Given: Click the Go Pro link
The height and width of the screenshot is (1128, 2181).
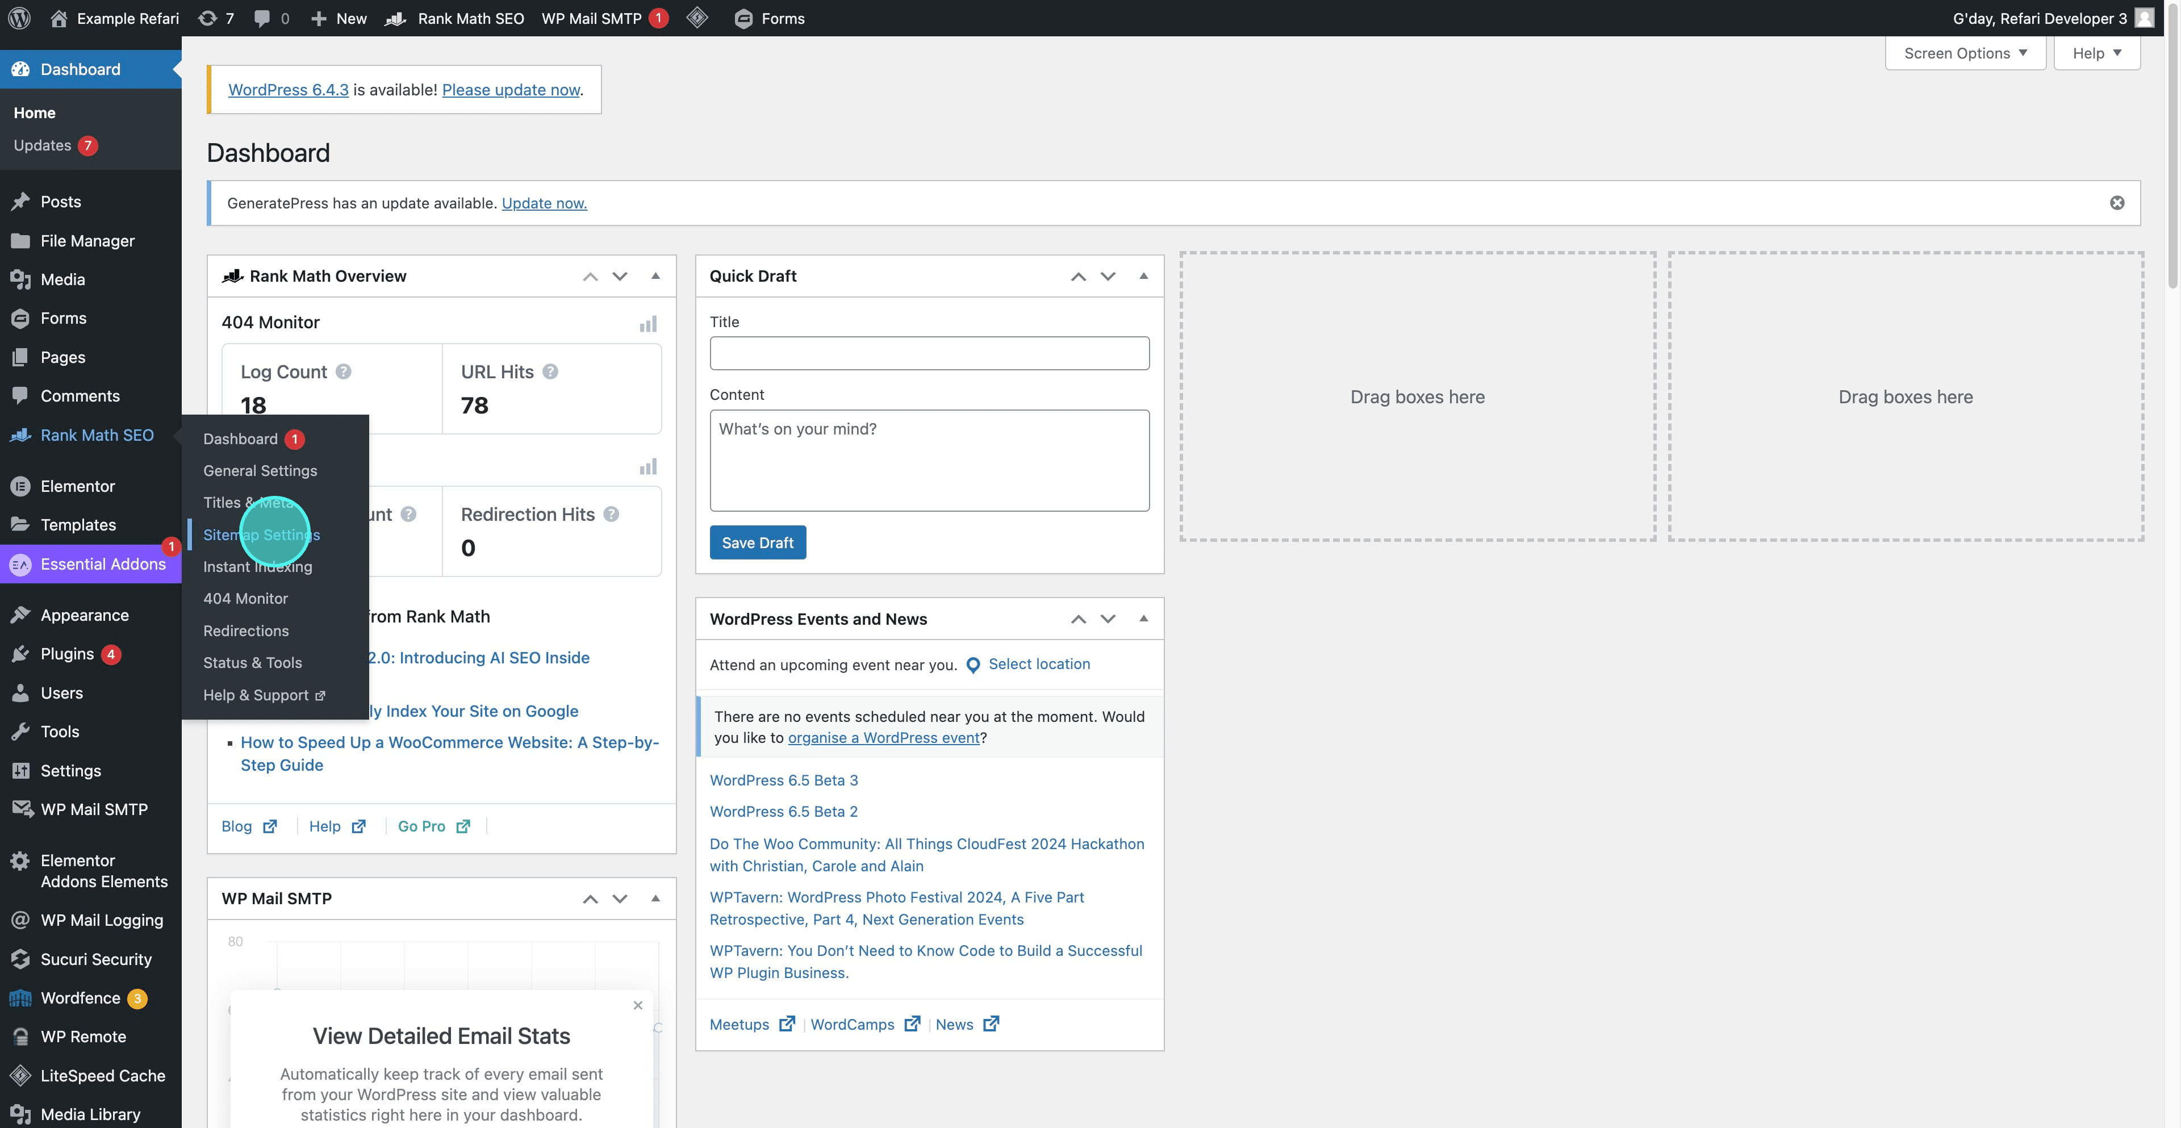Looking at the screenshot, I should tap(433, 826).
